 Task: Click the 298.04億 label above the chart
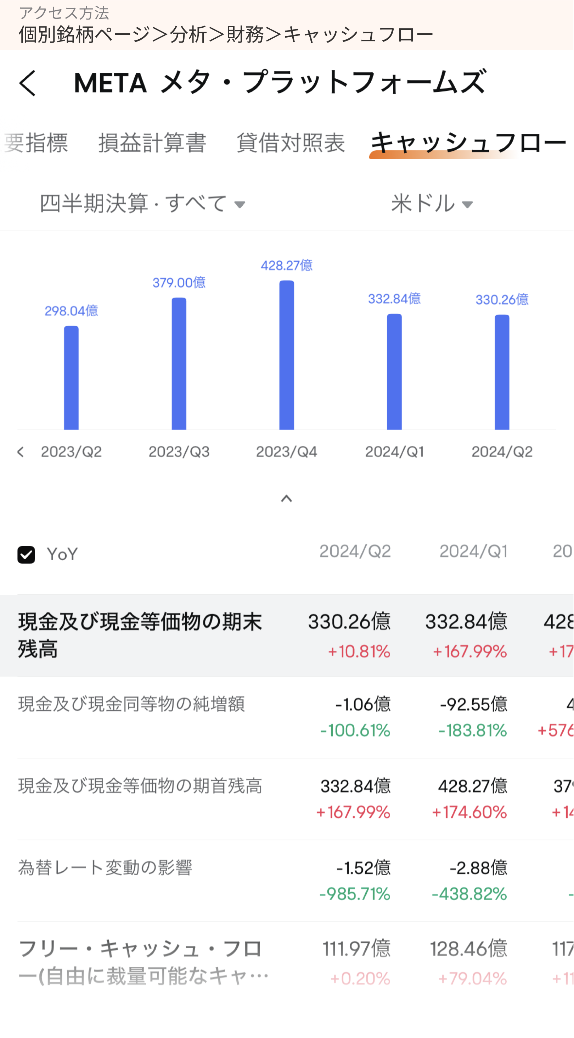[x=71, y=311]
